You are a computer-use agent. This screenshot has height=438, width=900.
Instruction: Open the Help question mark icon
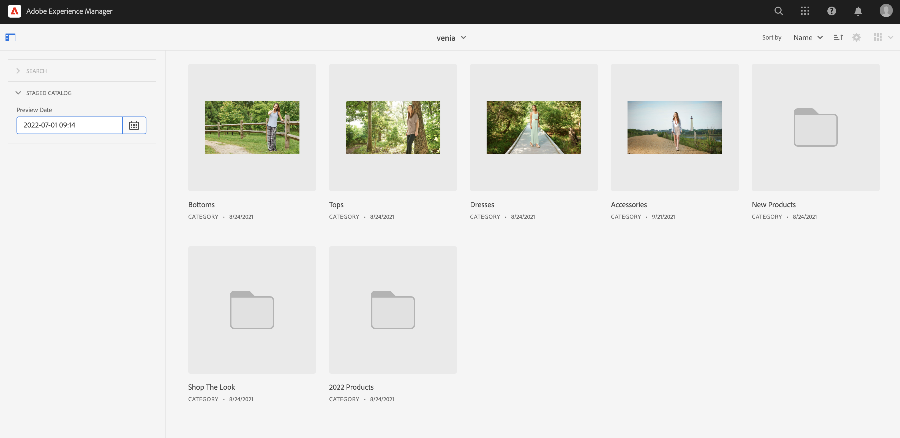[831, 11]
